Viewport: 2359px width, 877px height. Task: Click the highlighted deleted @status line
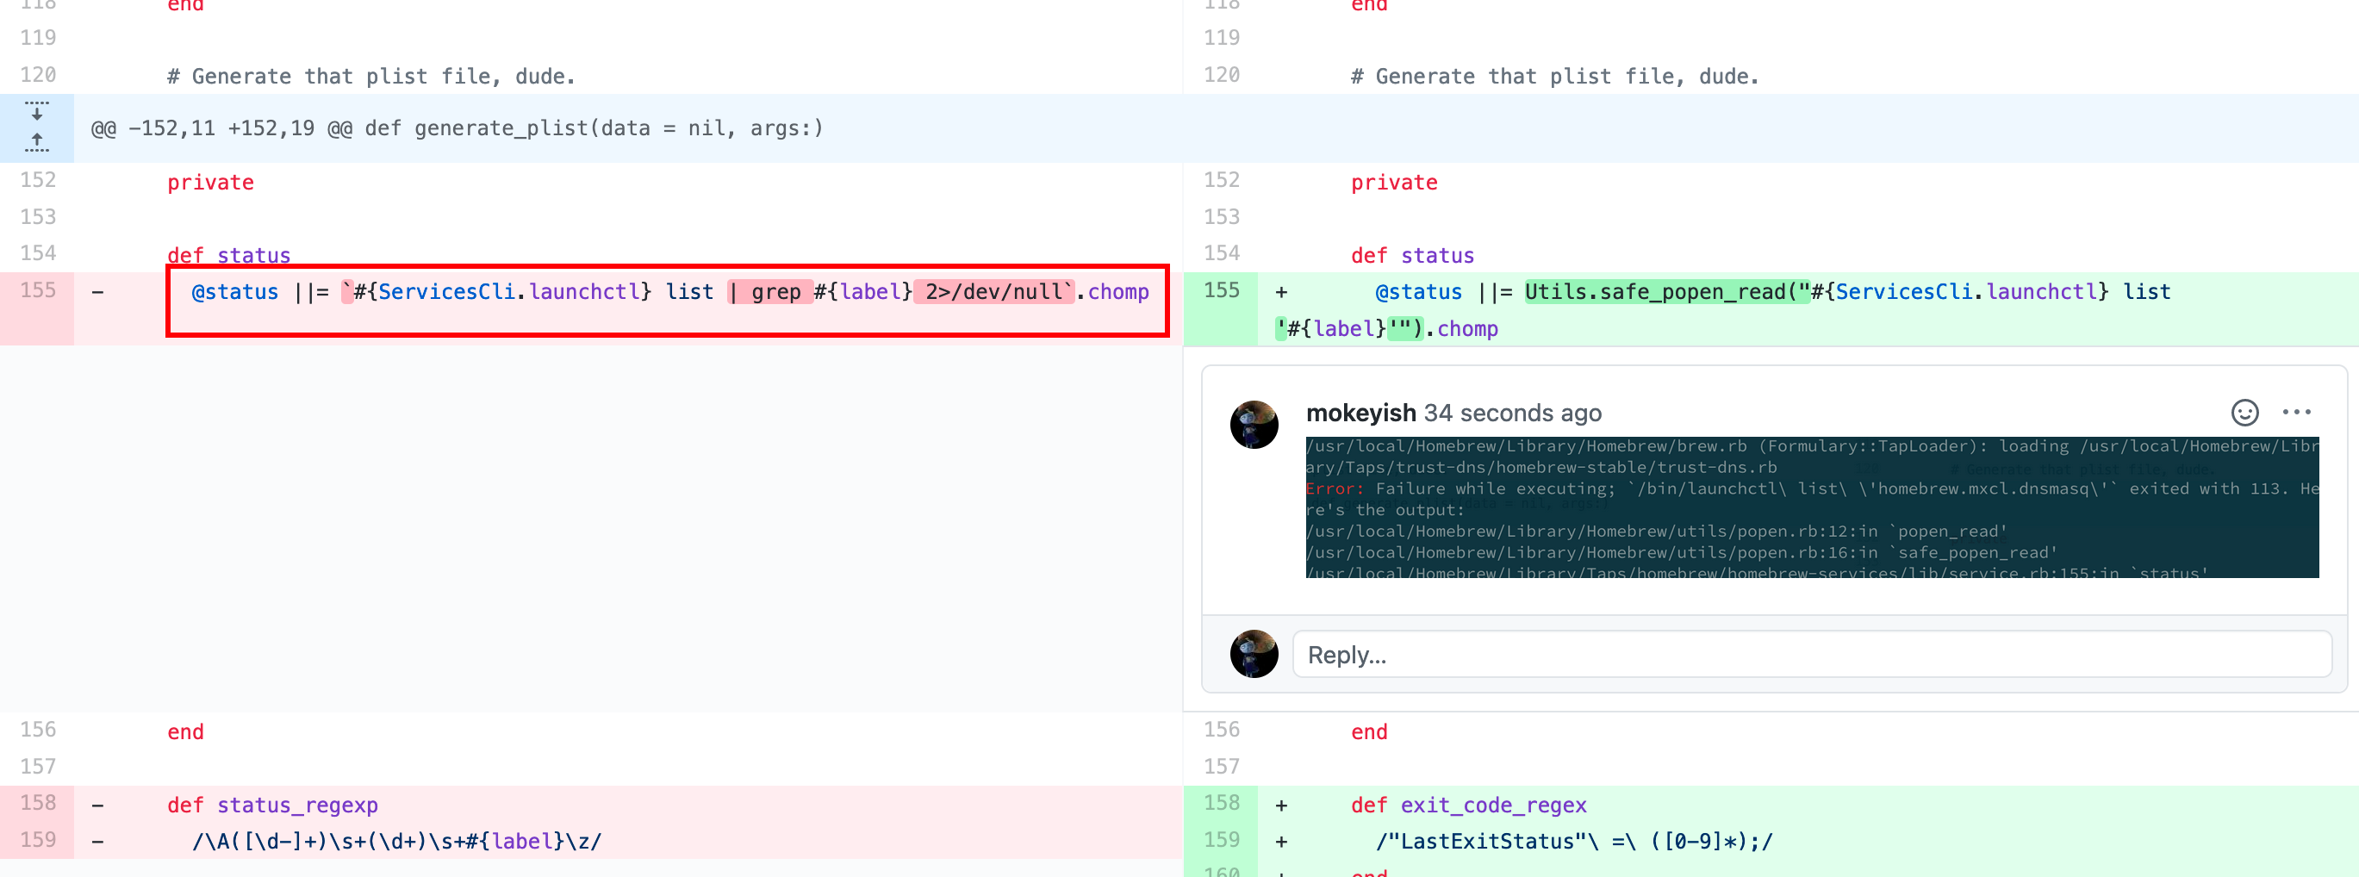pos(641,291)
